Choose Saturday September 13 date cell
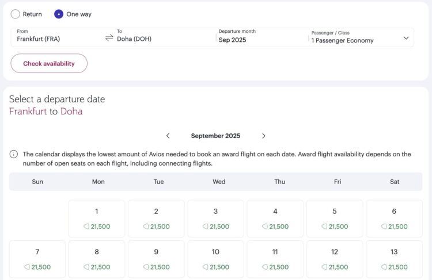Screen dimensions: 432x280 point(394,259)
